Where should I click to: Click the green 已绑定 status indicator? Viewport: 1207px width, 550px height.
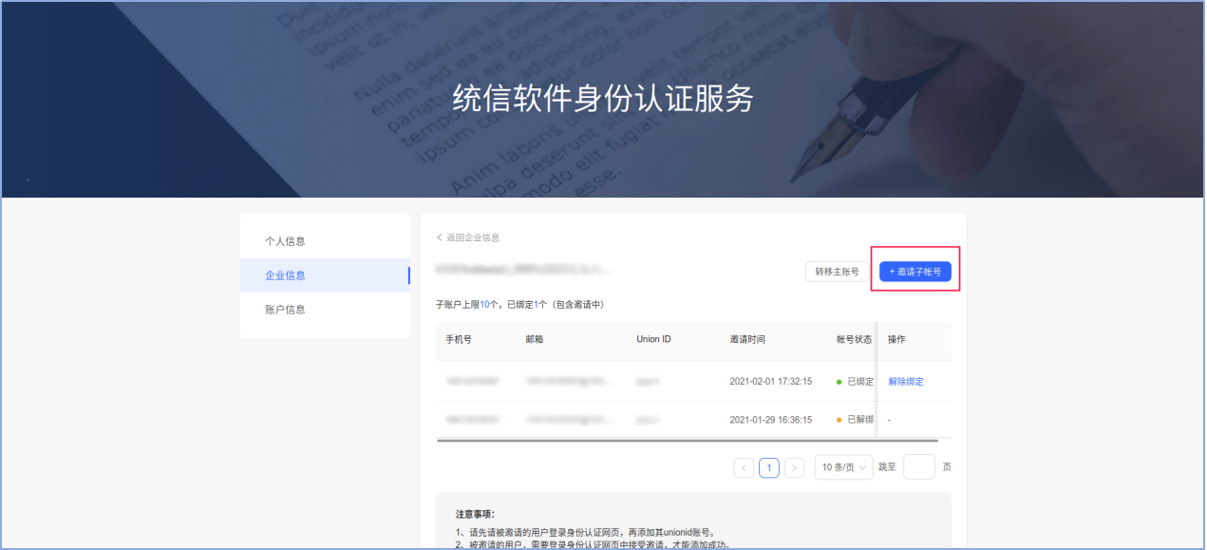pos(854,382)
